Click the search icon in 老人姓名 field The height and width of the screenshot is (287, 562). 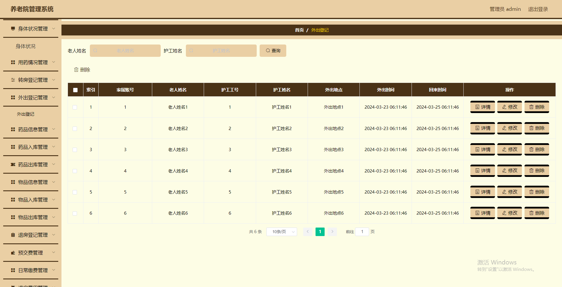coord(95,51)
